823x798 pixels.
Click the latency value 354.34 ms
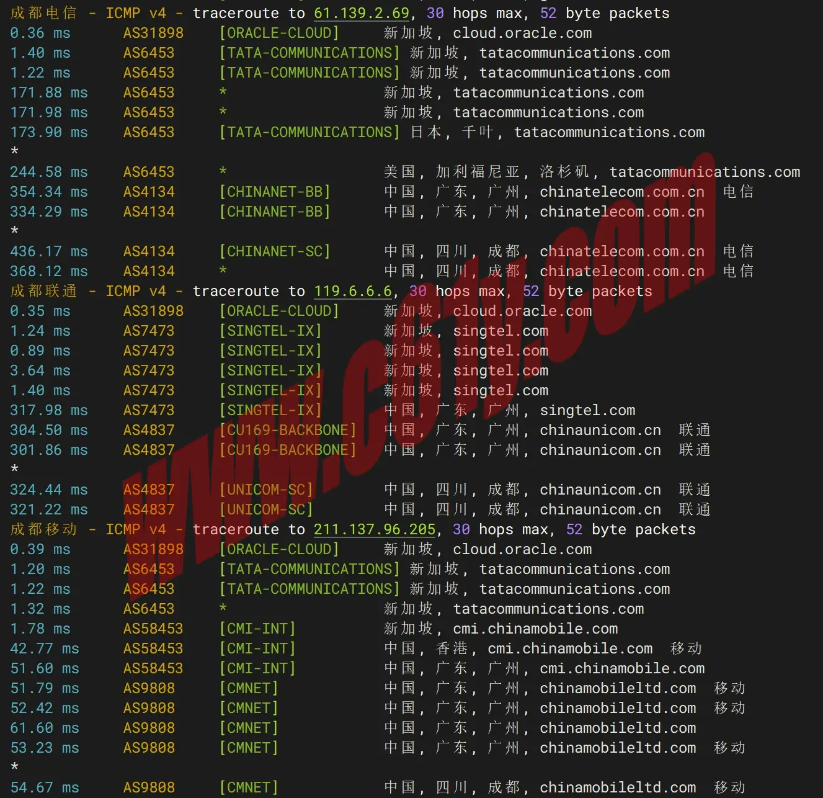[49, 192]
